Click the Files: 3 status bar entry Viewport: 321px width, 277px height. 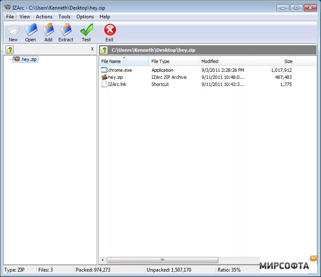tap(46, 270)
